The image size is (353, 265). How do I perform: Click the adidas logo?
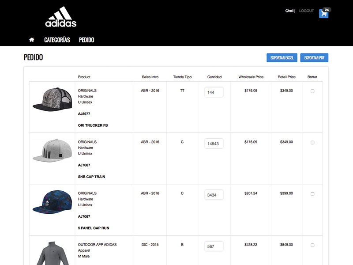pyautogui.click(x=61, y=17)
